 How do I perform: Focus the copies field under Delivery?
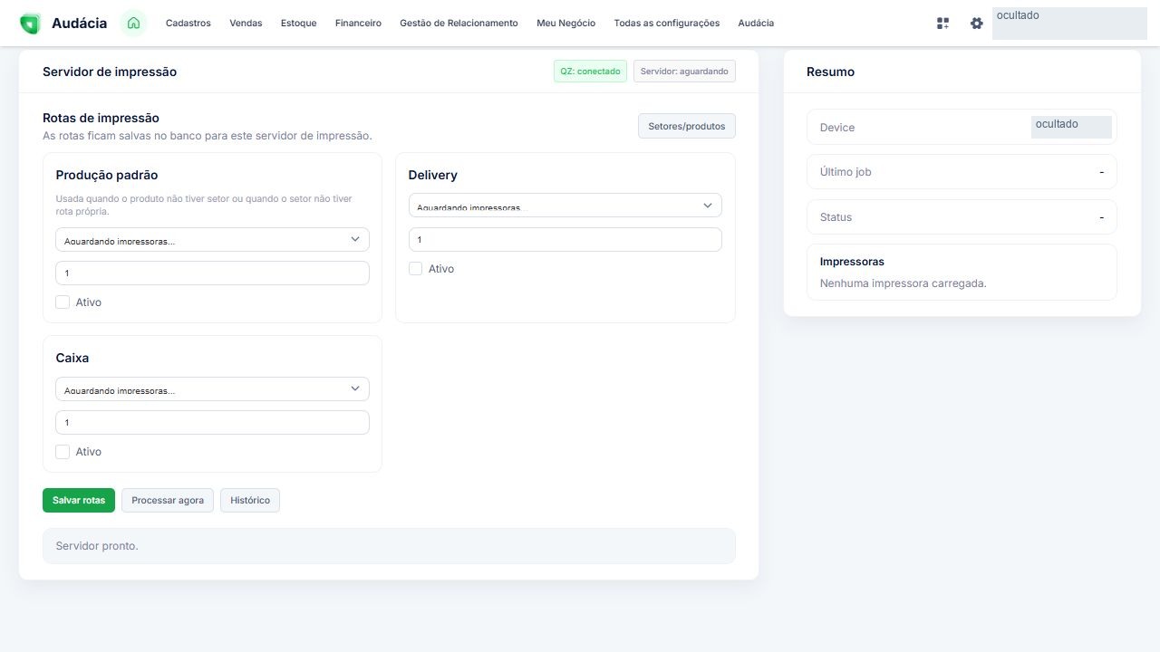tap(565, 239)
